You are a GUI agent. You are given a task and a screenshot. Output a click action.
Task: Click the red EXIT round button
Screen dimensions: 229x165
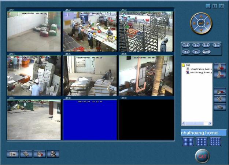click(x=202, y=156)
